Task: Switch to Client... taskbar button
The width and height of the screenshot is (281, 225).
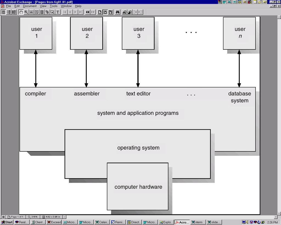Action: 38,222
